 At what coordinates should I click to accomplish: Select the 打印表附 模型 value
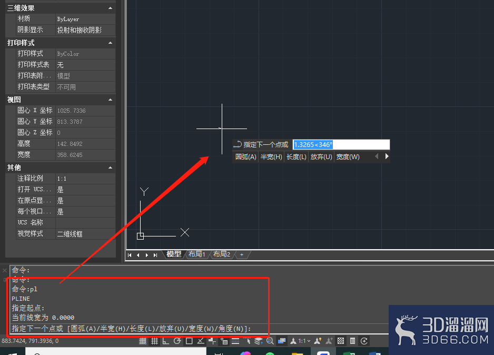[x=85, y=76]
